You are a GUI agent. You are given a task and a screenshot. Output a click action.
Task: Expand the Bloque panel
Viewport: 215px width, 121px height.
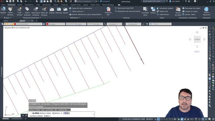[7, 18]
